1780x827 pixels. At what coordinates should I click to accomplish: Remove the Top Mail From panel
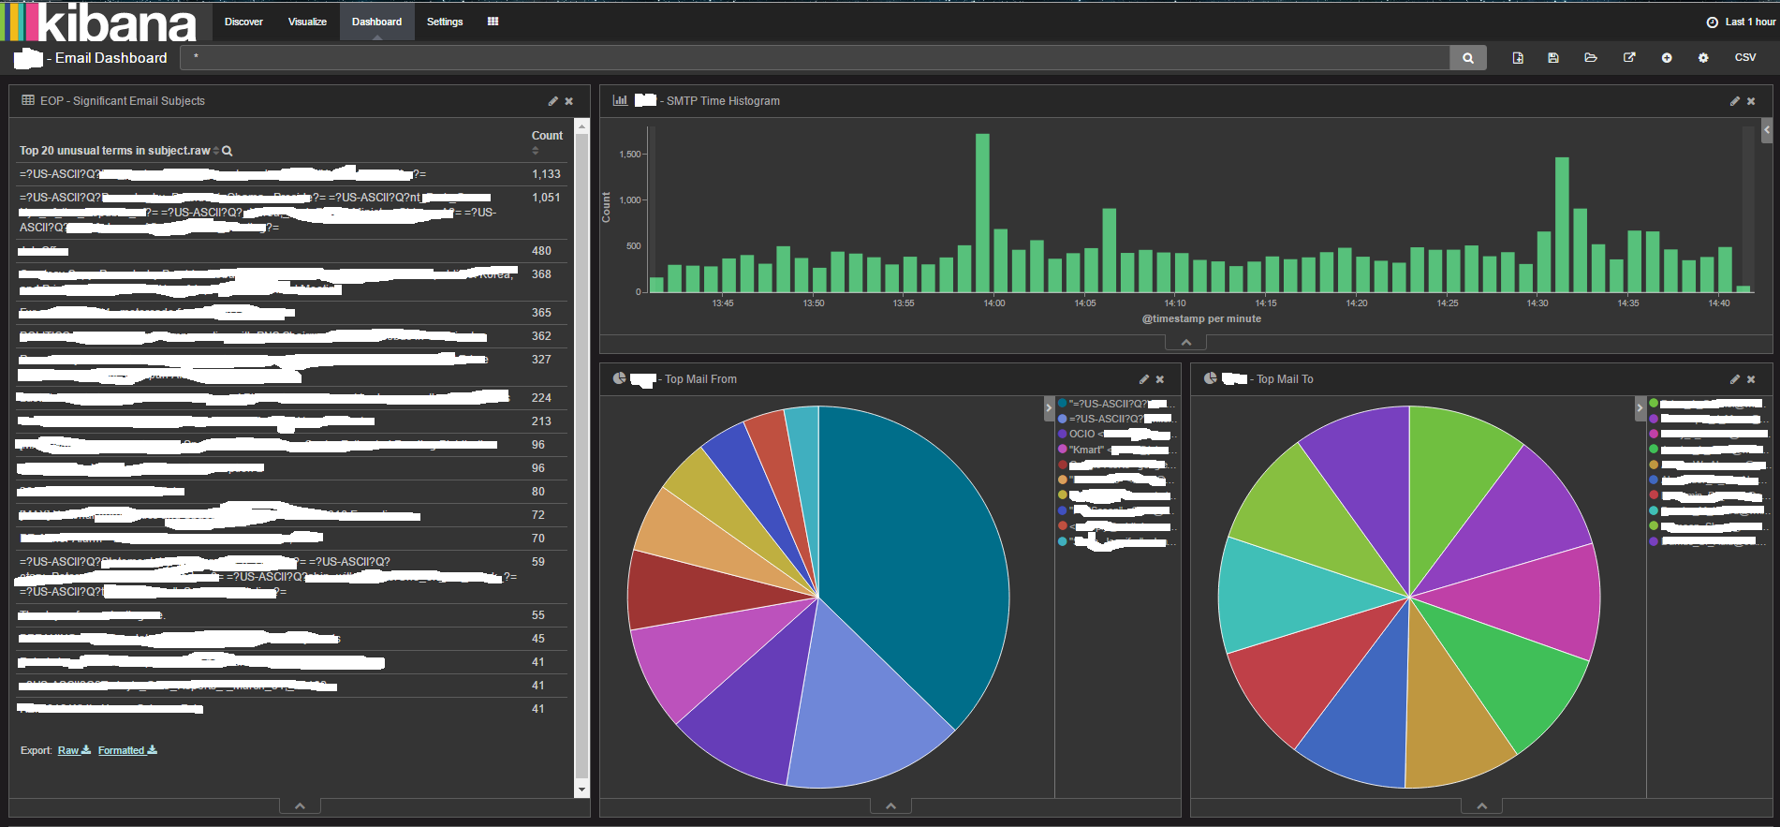[1160, 379]
